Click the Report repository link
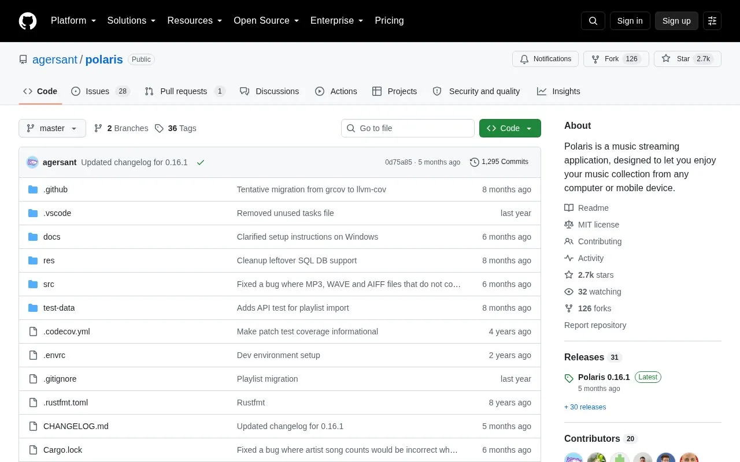The height and width of the screenshot is (462, 740). click(x=595, y=325)
